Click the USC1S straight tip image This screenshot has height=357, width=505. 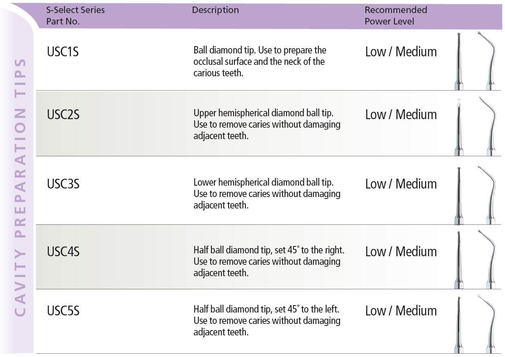coord(459,61)
